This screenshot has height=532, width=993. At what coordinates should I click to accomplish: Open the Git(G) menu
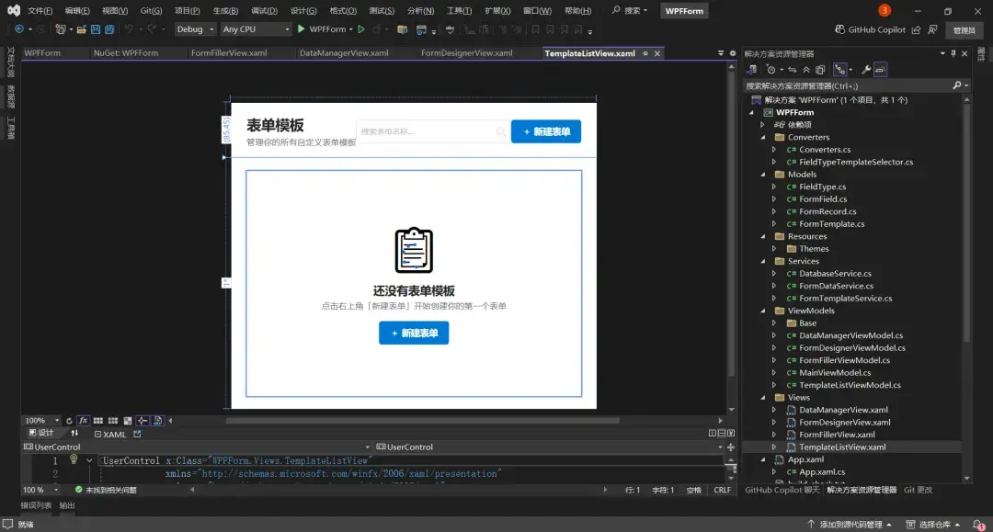[x=151, y=11]
